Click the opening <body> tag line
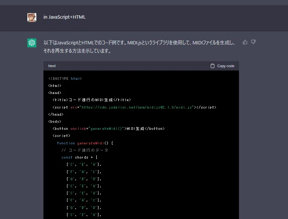 pyautogui.click(x=55, y=122)
